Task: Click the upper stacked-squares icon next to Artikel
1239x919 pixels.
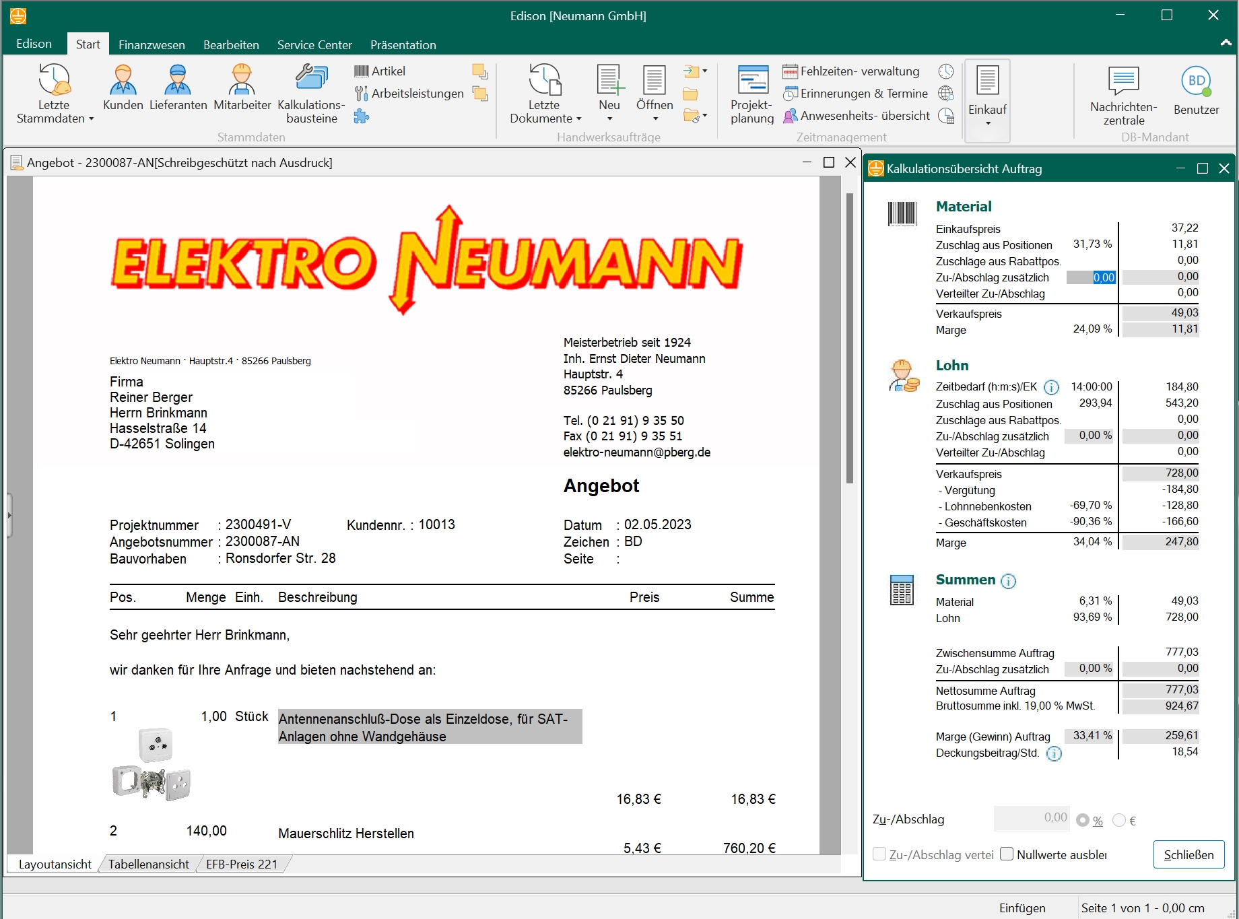Action: [x=480, y=71]
